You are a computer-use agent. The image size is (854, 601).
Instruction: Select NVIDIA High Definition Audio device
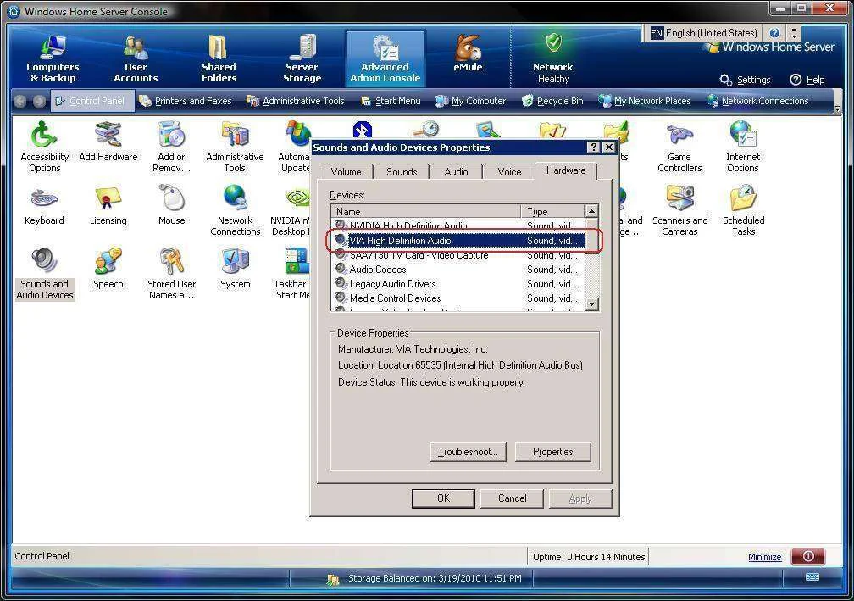click(457, 225)
